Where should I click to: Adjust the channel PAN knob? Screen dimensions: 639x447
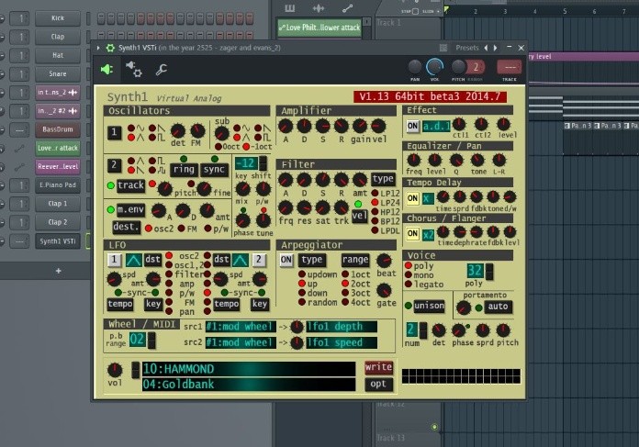(415, 66)
